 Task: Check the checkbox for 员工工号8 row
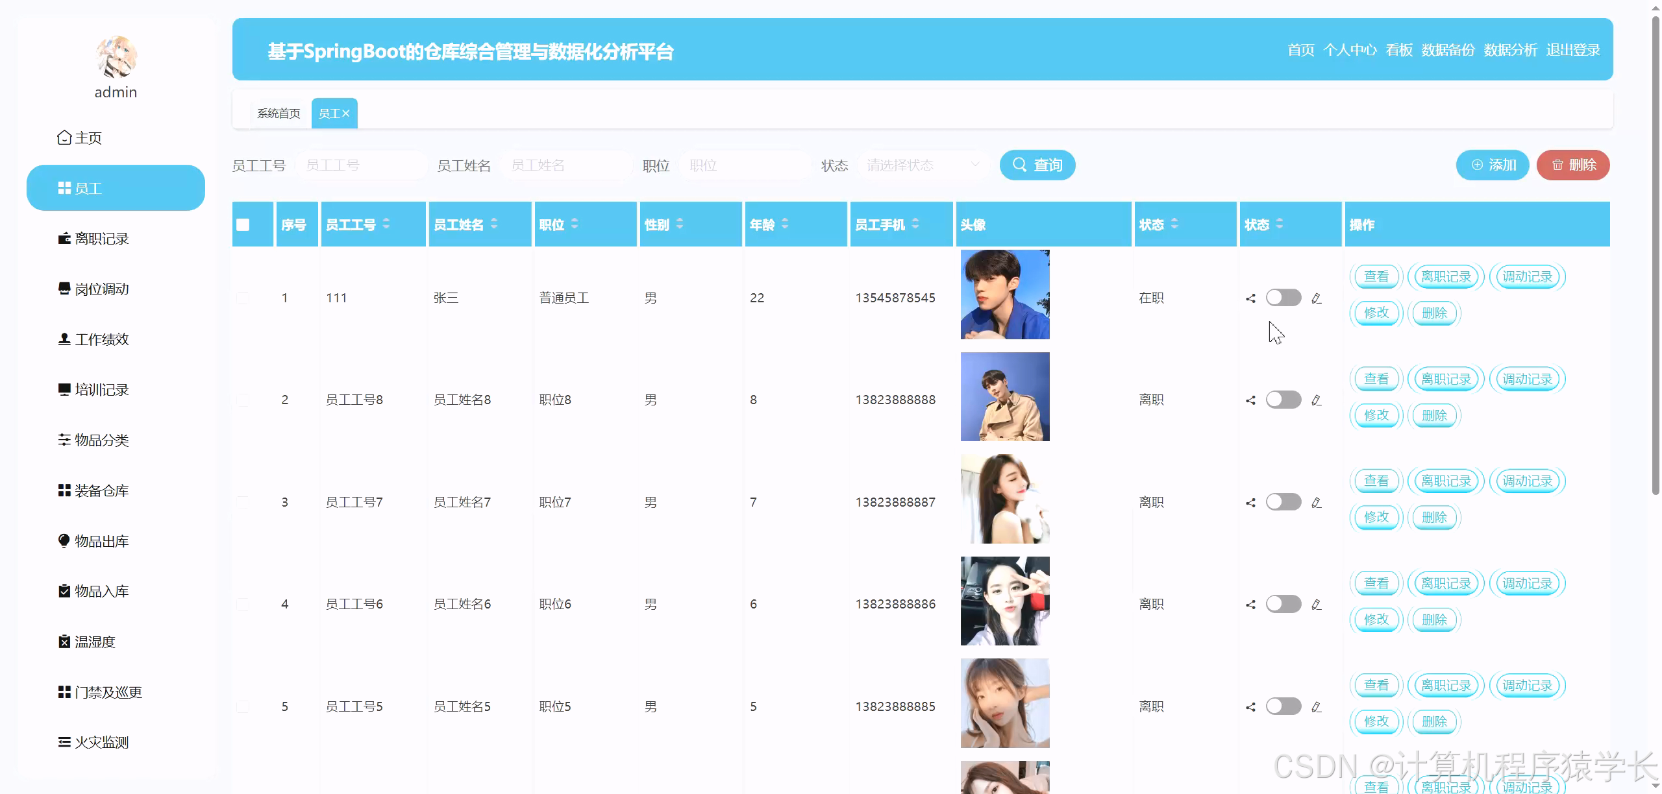243,400
